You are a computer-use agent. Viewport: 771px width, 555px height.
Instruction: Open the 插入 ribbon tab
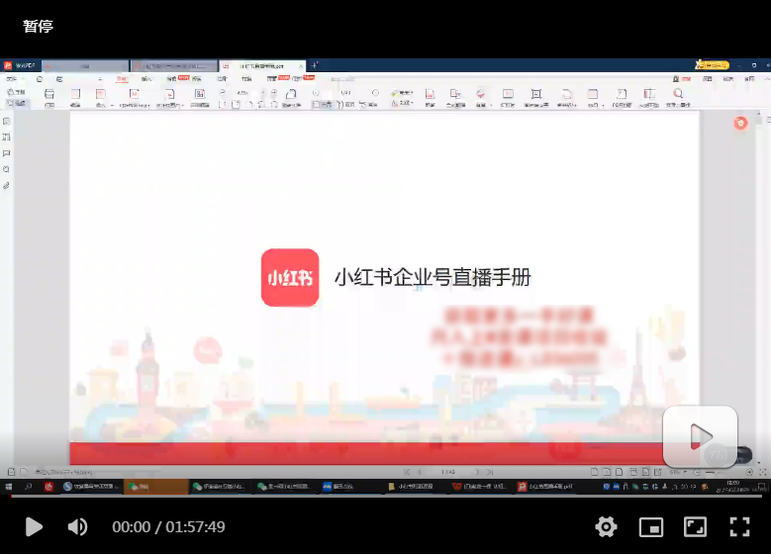(146, 79)
